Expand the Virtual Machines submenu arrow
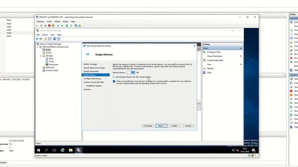The image size is (298, 167). [241, 56]
